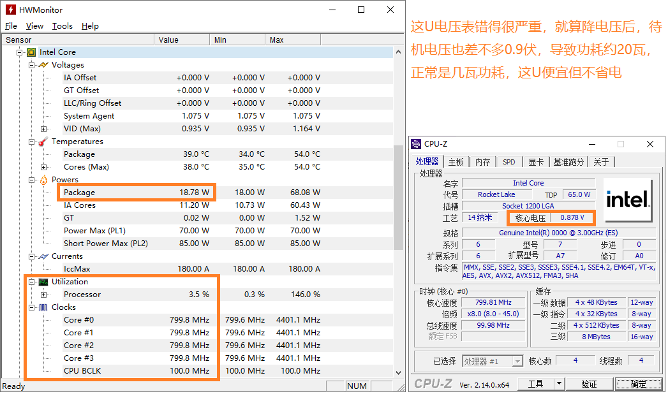Collapse the Temperatures section
This screenshot has height=394, width=668.
click(31, 142)
